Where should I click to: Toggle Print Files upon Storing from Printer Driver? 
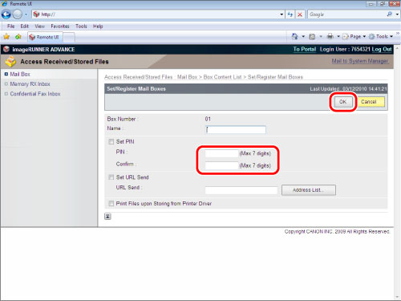coord(111,204)
